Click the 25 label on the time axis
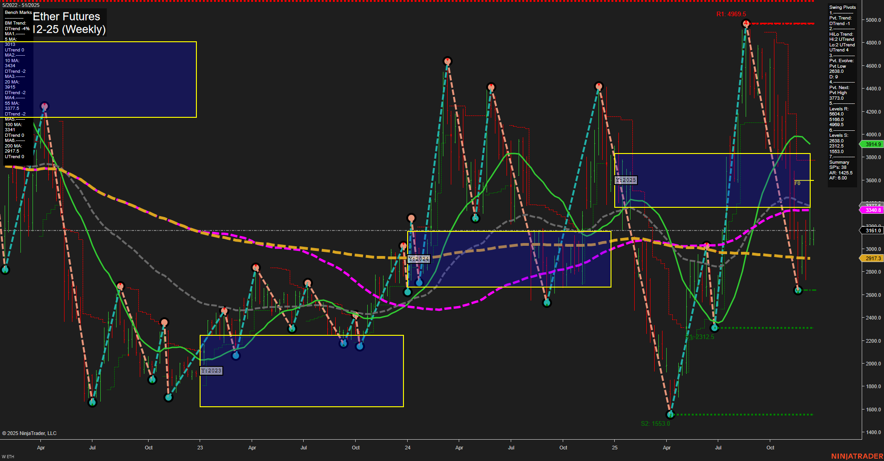Screen dimensions: 884x461 (x=614, y=448)
